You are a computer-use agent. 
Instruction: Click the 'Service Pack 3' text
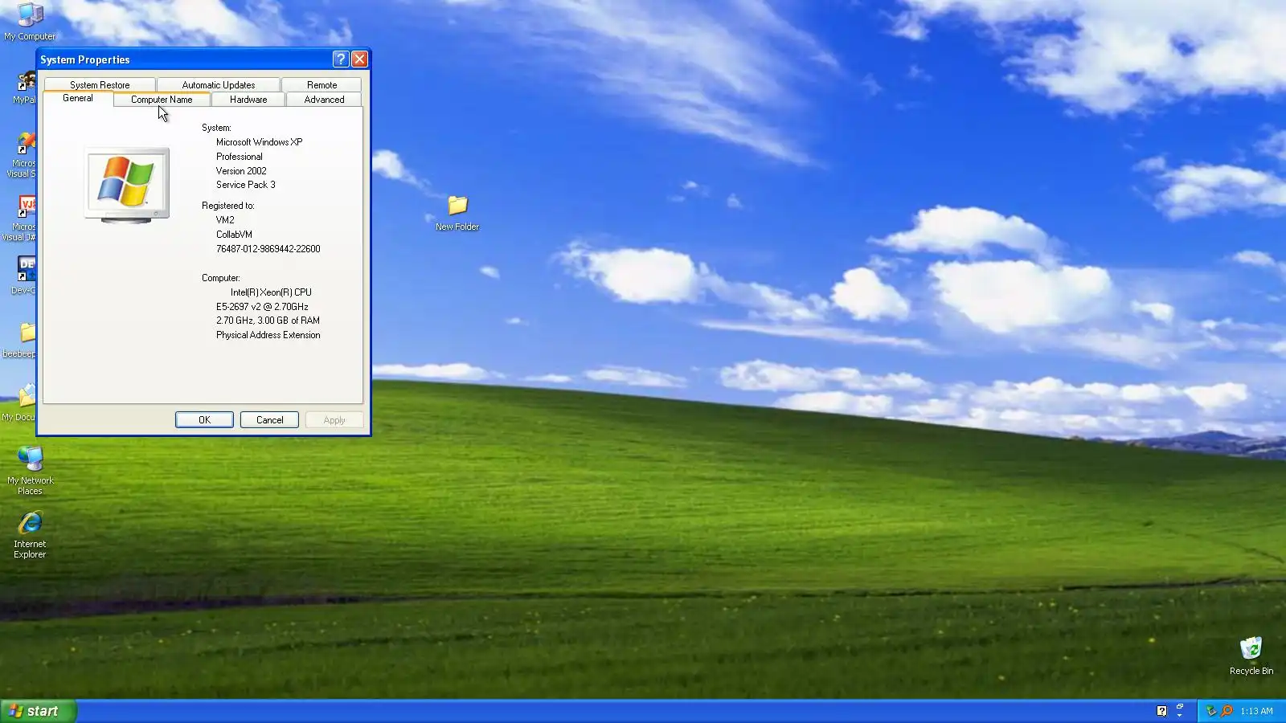245,185
